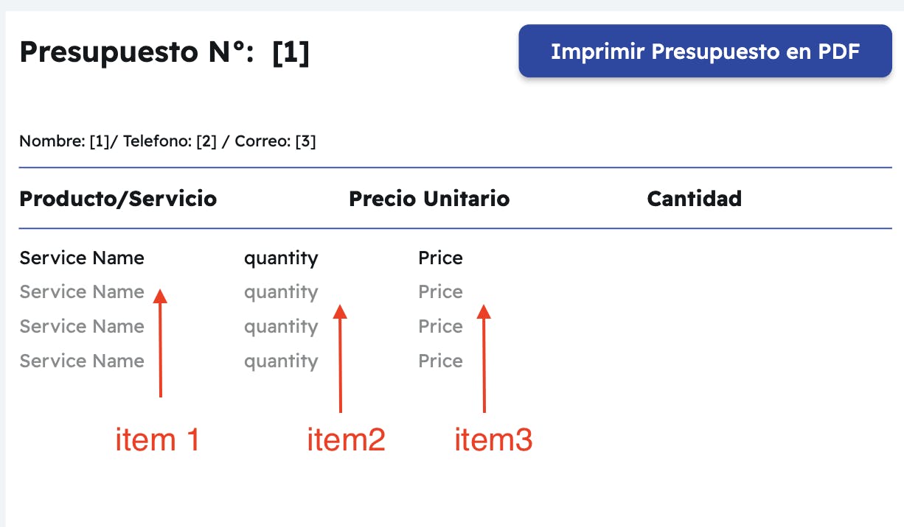Click the Imprimir Presupuesto en PDF button
Screen dimensions: 904x527
tap(705, 52)
